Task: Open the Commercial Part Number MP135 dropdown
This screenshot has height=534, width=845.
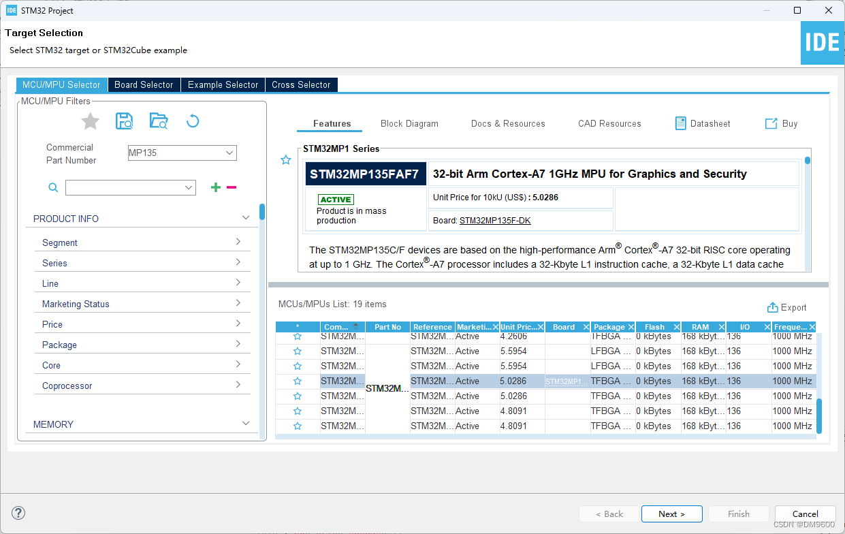Action: pos(229,153)
